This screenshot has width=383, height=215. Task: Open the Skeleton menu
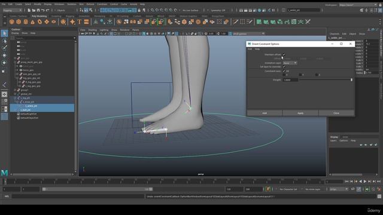[x=72, y=4]
